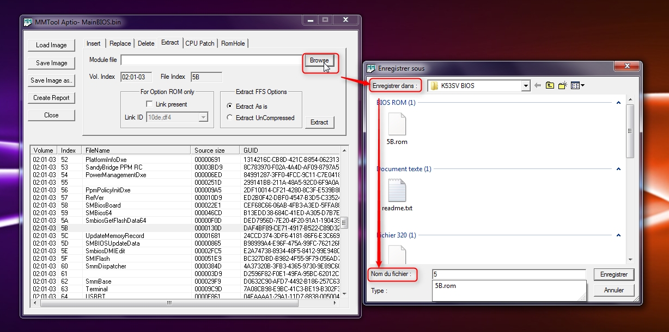Click the Browse button
Viewport: 669px width, 332px height.
[319, 60]
